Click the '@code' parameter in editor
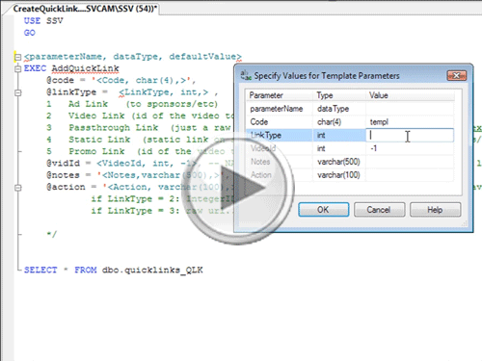The image size is (482, 361). point(60,80)
